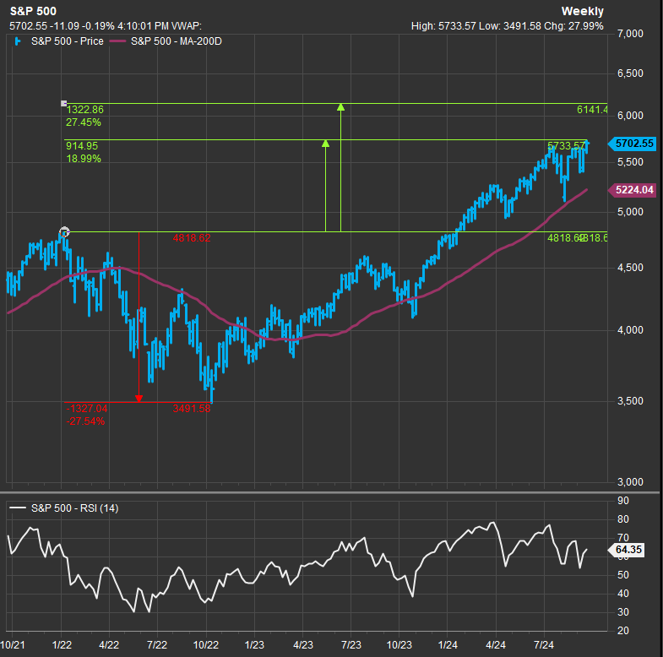Image resolution: width=663 pixels, height=657 pixels.
Task: Click the blue 5702.55 price tag
Action: (x=633, y=144)
